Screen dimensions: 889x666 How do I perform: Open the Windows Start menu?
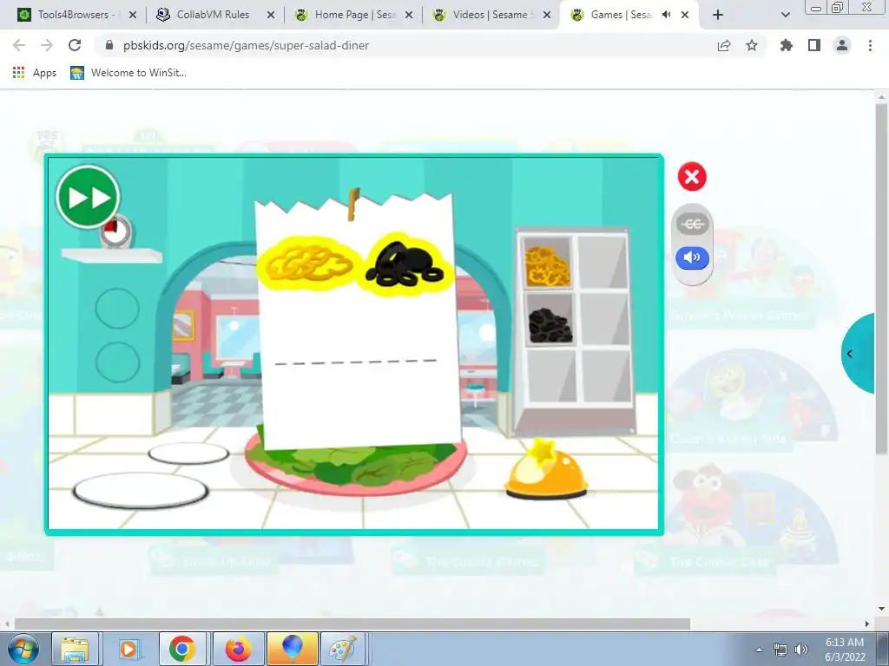(23, 649)
